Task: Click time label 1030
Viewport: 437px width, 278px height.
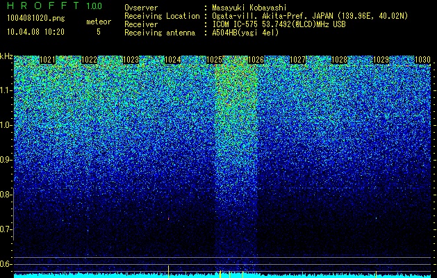Action: [x=423, y=60]
